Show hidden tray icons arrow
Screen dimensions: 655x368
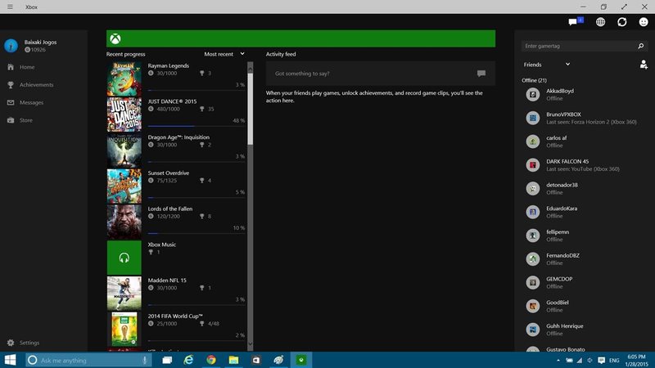tap(558, 360)
